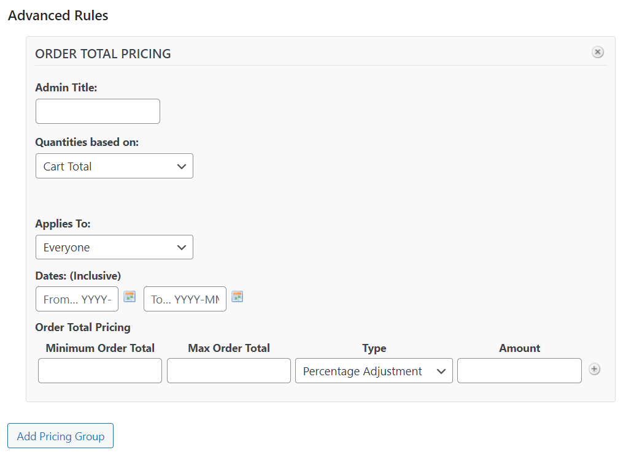The image size is (634, 458).
Task: Open the From date calendar picker
Action: click(x=130, y=297)
